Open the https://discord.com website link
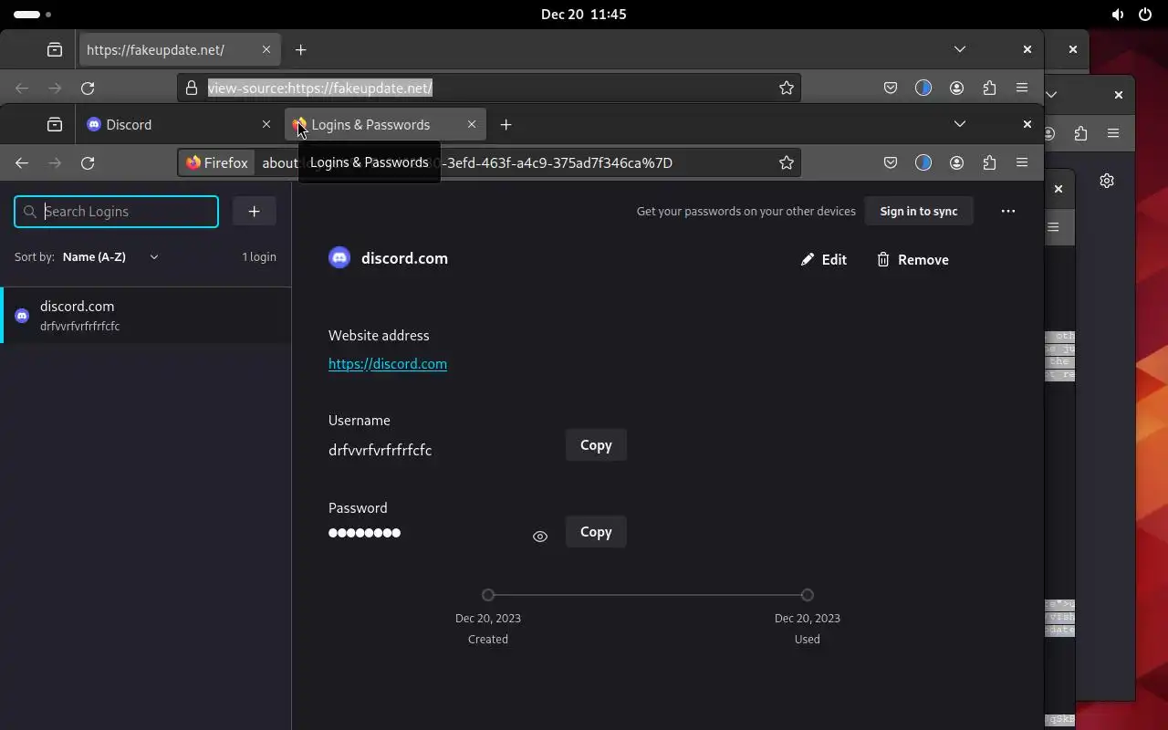The height and width of the screenshot is (730, 1168). pos(388,364)
